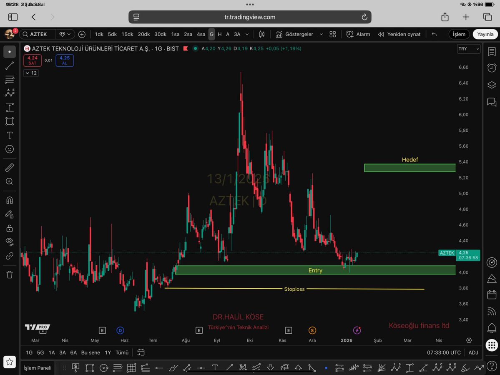Switch to 15dk timeframe

pyautogui.click(x=127, y=34)
